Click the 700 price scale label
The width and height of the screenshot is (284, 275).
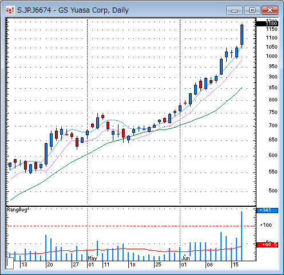[273, 125]
